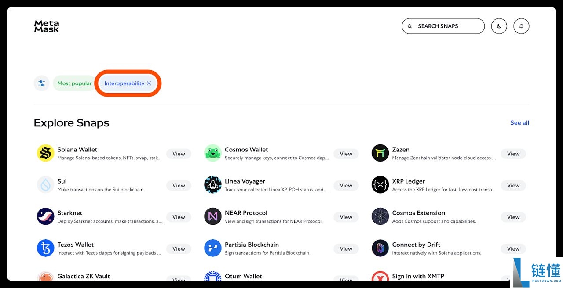Click the Search Snaps field
The image size is (563, 288).
pyautogui.click(x=443, y=26)
